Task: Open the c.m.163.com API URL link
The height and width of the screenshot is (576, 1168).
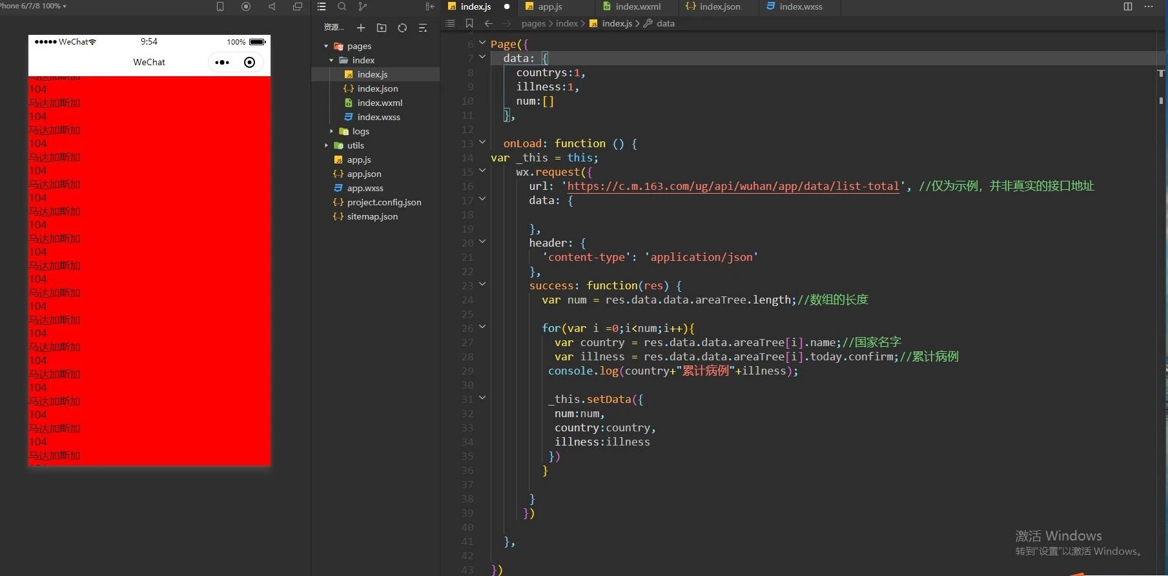Action: [733, 186]
